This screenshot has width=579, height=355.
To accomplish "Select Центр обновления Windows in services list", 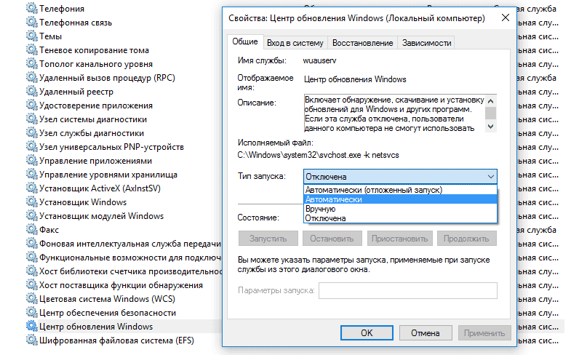I will pos(96,327).
